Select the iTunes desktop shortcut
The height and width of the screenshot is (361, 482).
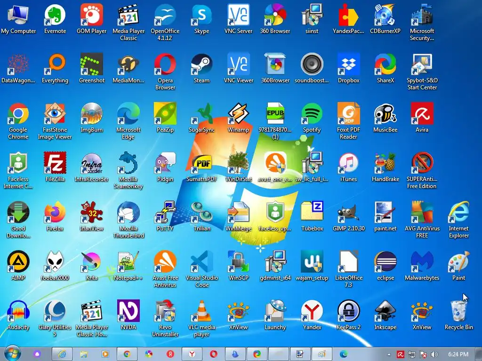pyautogui.click(x=349, y=167)
